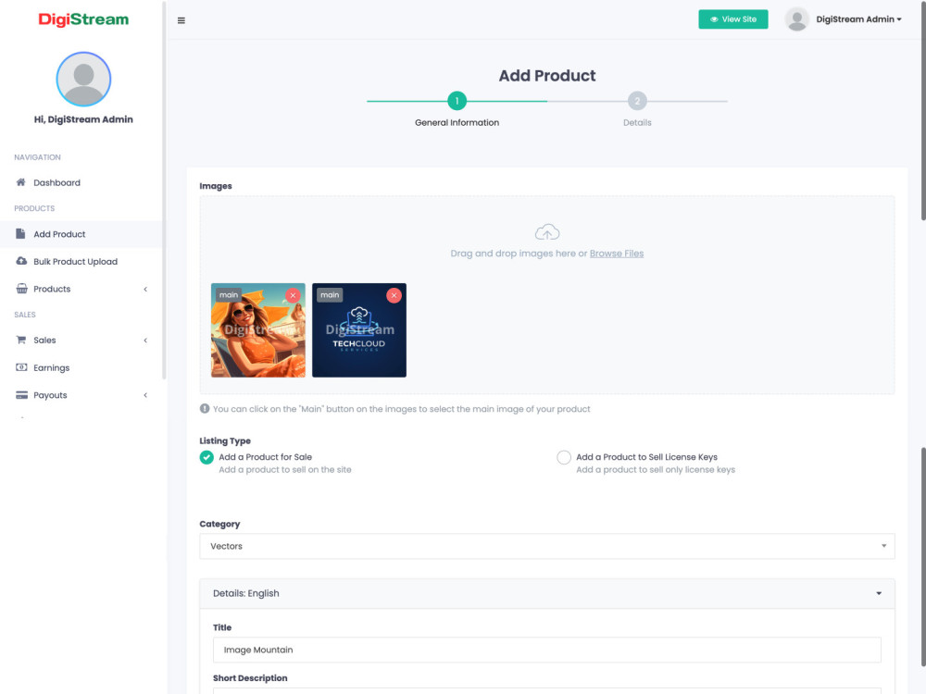
Task: Select Add a Product for Sale option
Action: click(x=206, y=457)
